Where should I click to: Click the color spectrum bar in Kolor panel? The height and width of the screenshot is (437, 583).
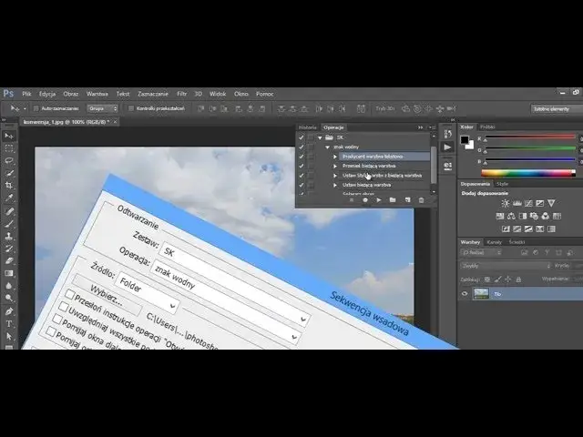528,171
